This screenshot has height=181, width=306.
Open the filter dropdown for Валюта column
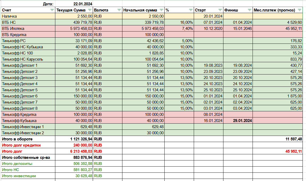(119, 10)
